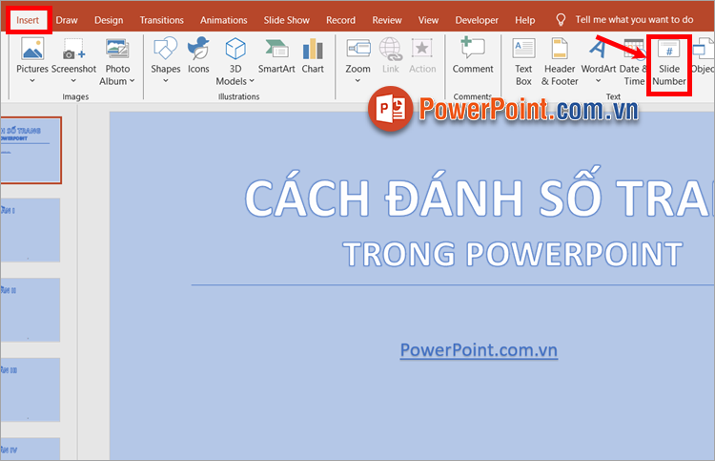Open the Help tab
The width and height of the screenshot is (715, 461).
point(525,20)
